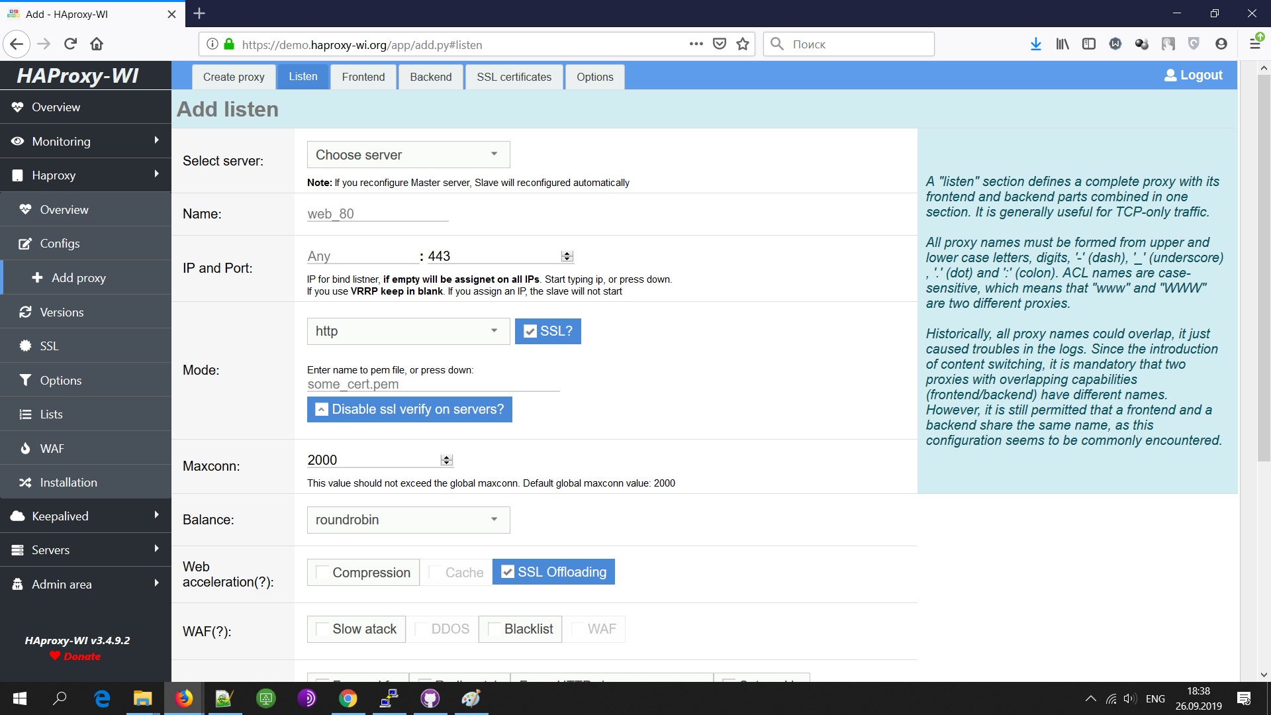Click the Keepalived cloud icon
Screen dimensions: 1271x715
pyautogui.click(x=17, y=516)
